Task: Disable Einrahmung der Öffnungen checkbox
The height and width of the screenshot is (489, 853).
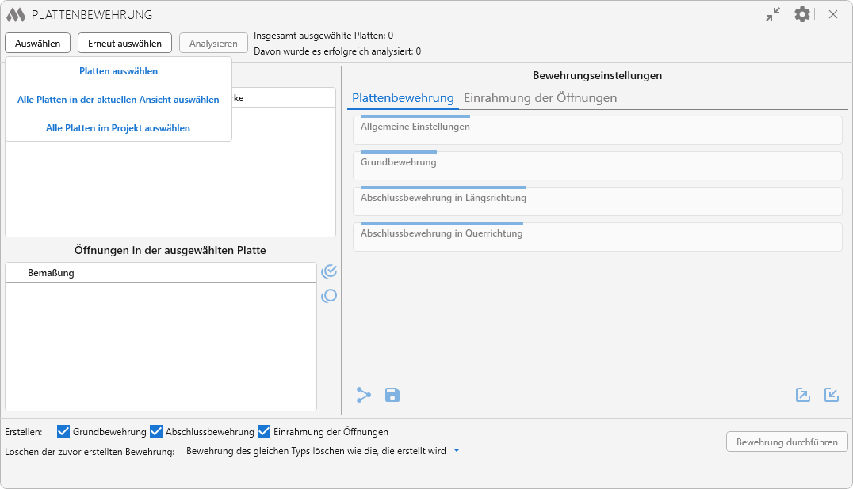Action: pyautogui.click(x=264, y=432)
